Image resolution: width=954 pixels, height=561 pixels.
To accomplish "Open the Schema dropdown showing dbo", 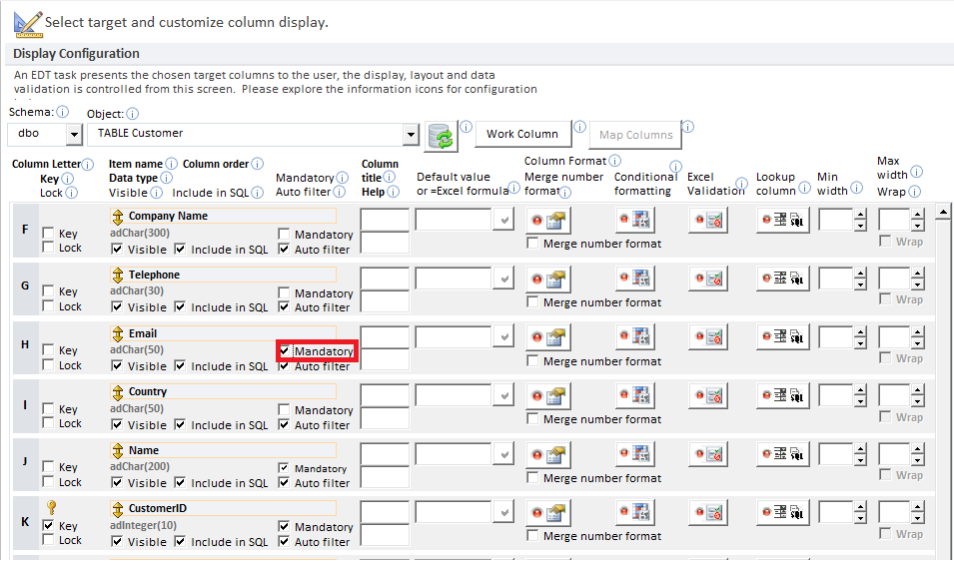I will coord(74,134).
